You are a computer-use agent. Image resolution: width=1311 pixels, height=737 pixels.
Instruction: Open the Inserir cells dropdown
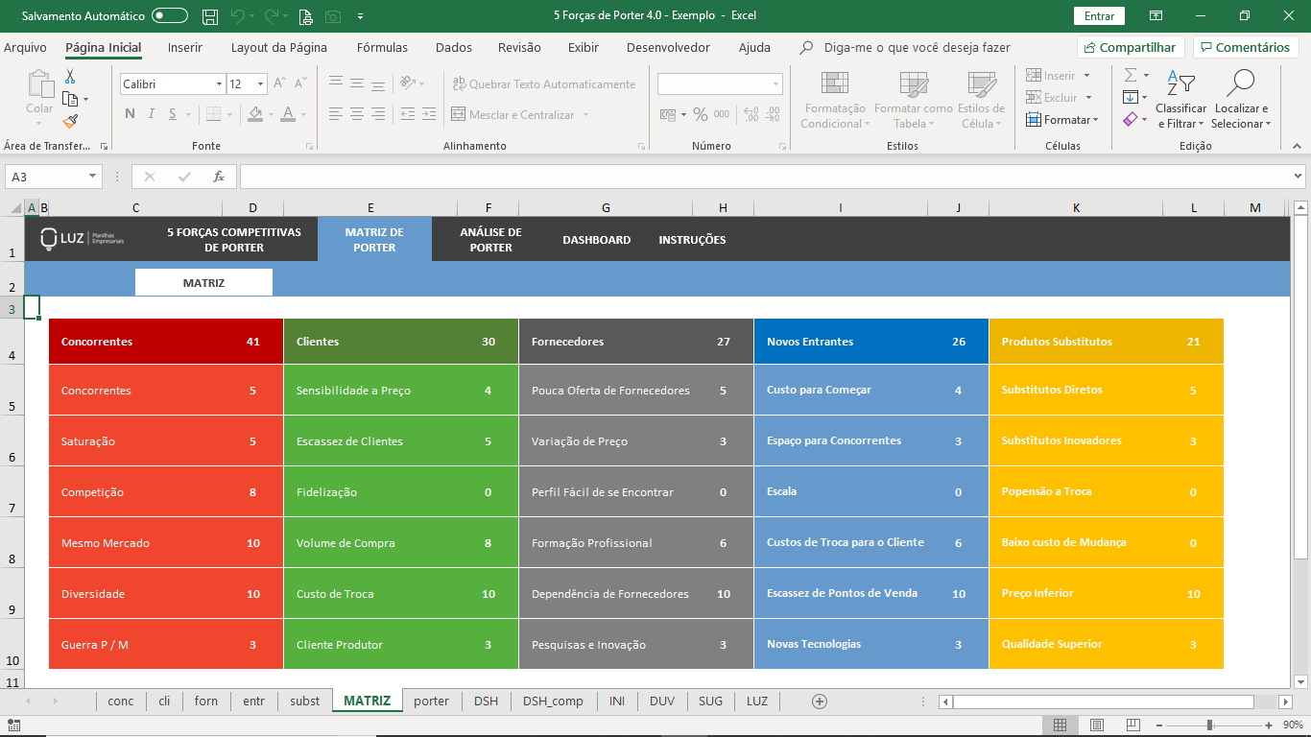(1087, 76)
